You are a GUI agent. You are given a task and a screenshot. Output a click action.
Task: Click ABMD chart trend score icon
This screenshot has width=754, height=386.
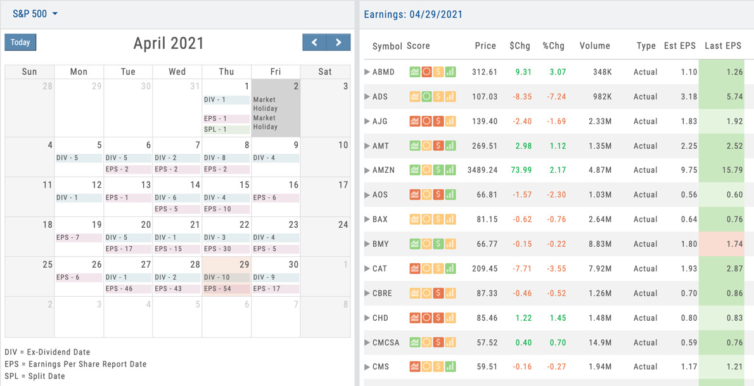pos(415,72)
